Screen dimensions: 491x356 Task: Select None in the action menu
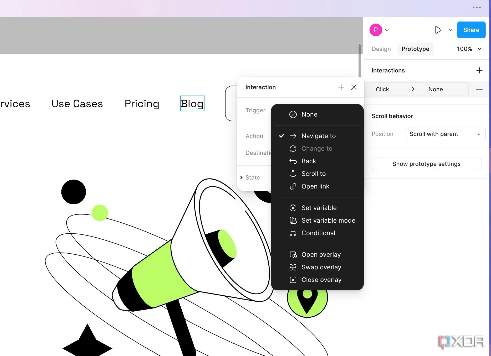[x=317, y=114]
